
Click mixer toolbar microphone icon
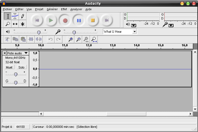[x=58, y=32]
